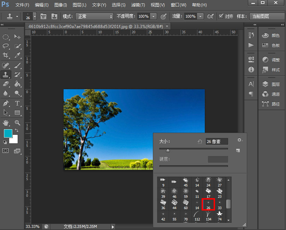Screen dimensions: 286x230
Task: Choose the star brush preset 74
Action: (220, 216)
